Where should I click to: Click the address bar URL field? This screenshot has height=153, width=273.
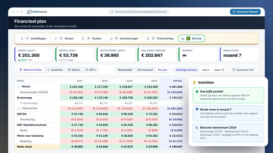tap(139, 12)
